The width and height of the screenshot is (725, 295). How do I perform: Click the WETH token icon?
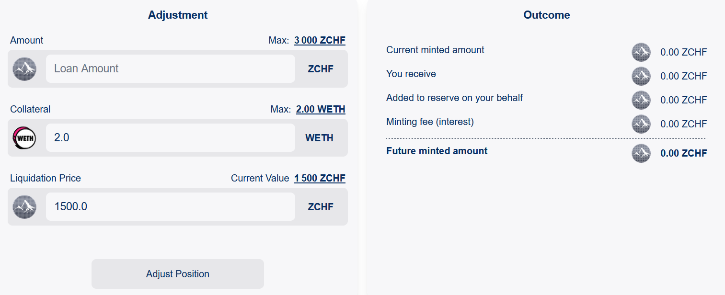click(24, 138)
